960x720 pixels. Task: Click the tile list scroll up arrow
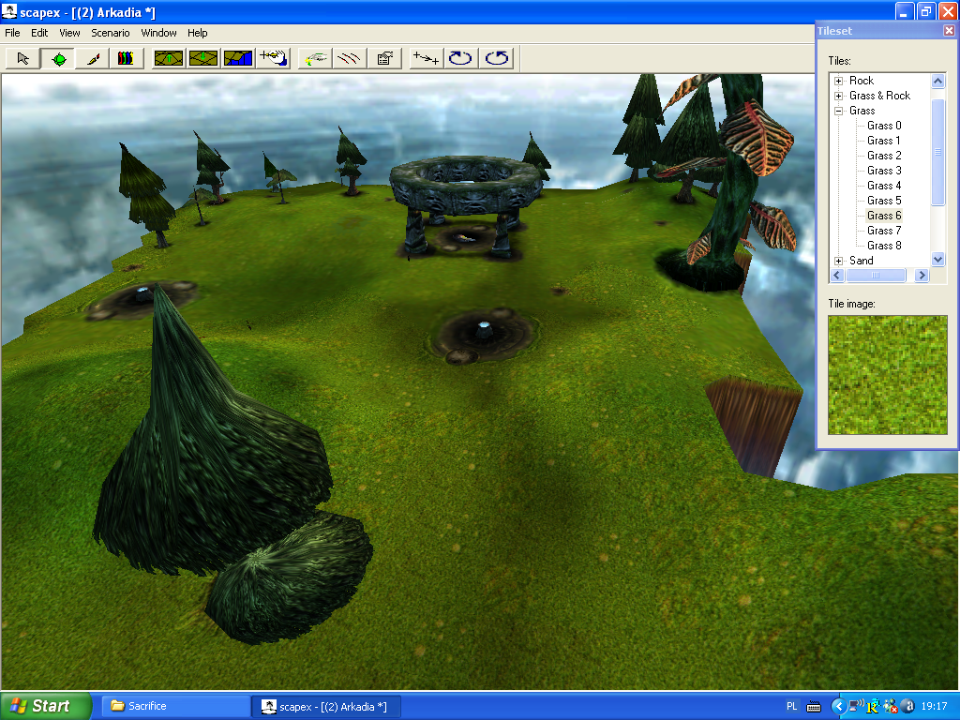[x=937, y=81]
